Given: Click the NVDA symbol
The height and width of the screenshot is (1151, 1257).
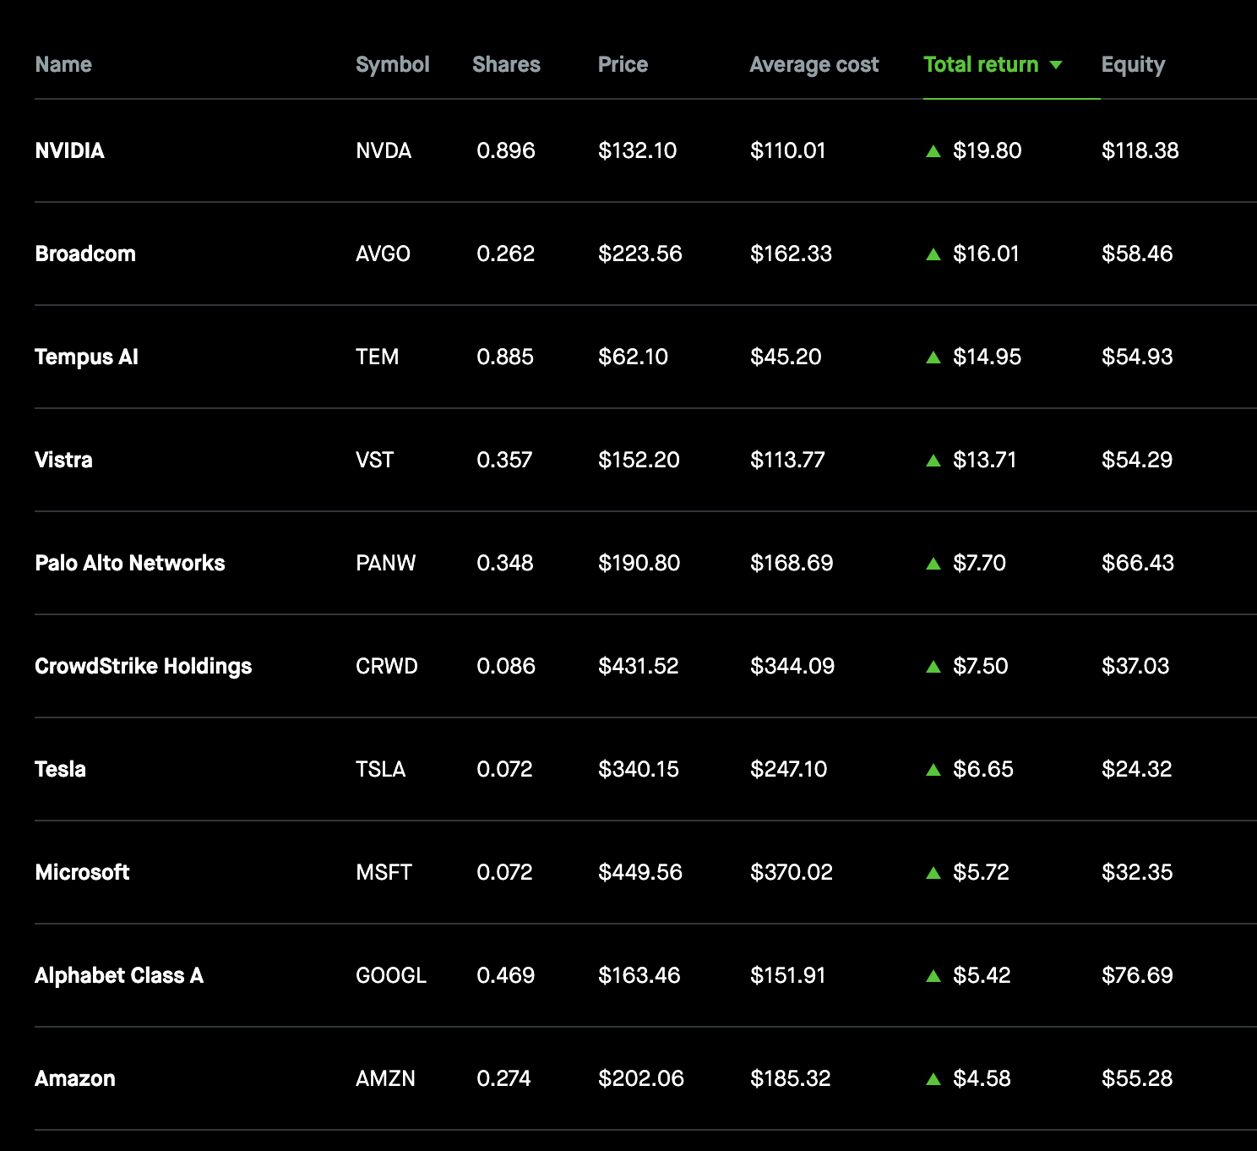Looking at the screenshot, I should [384, 150].
